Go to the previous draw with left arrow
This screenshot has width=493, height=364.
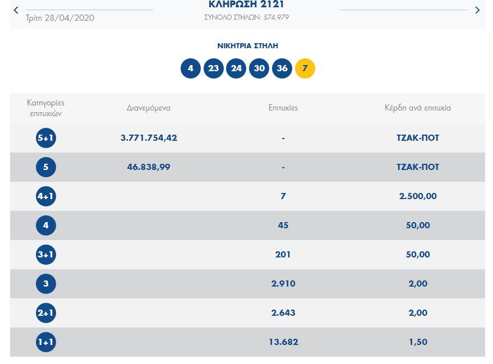(x=16, y=10)
